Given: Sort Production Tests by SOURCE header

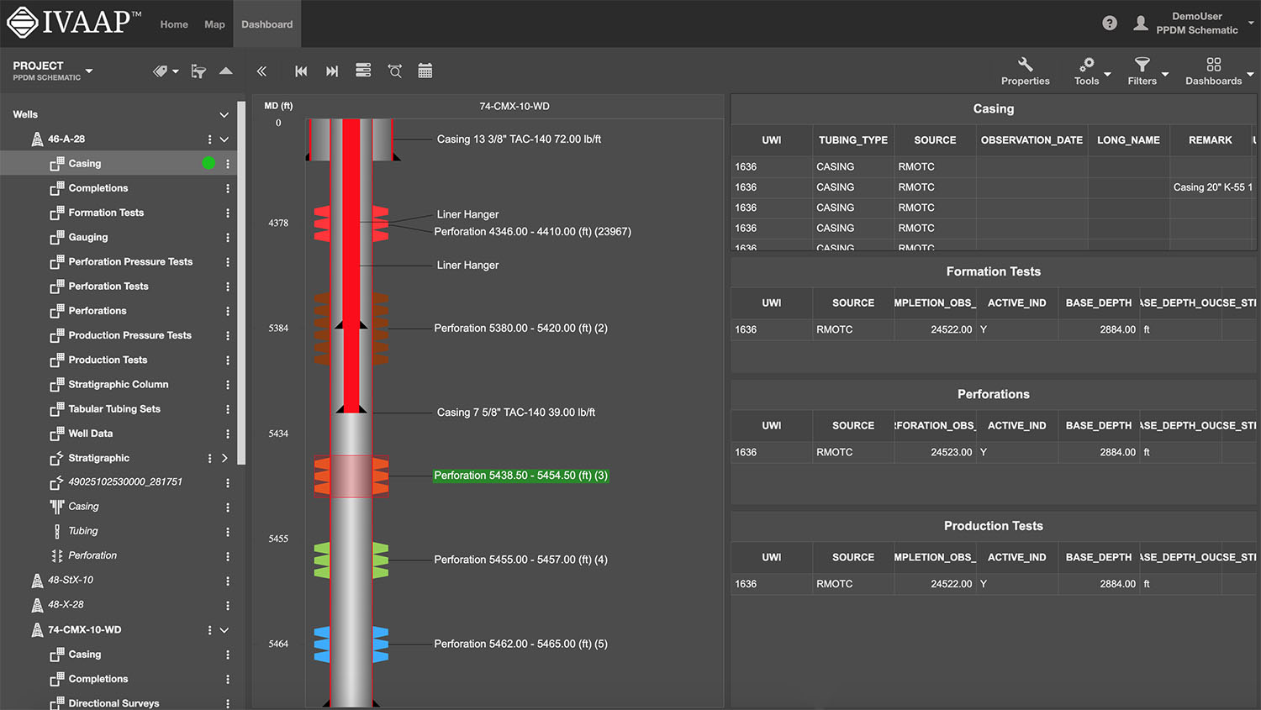Looking at the screenshot, I should pyautogui.click(x=853, y=557).
